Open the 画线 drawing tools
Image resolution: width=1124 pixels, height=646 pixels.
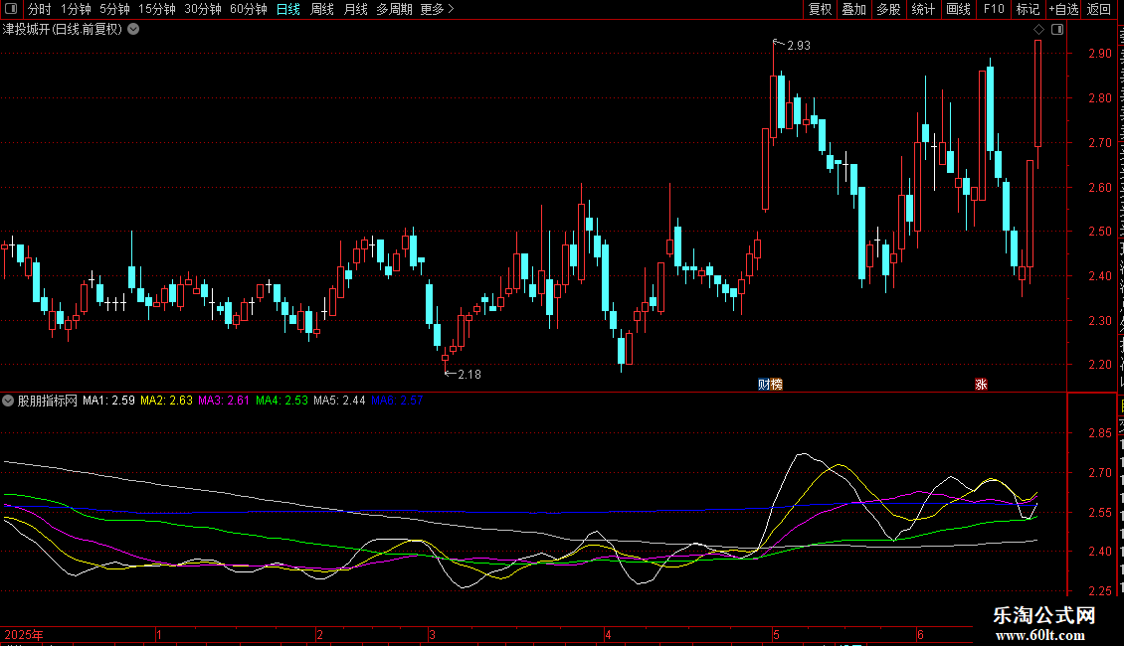(x=959, y=9)
